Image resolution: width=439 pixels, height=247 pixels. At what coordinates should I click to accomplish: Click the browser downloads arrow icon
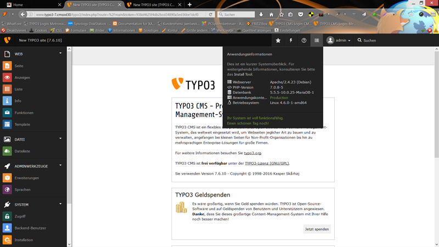261,14
